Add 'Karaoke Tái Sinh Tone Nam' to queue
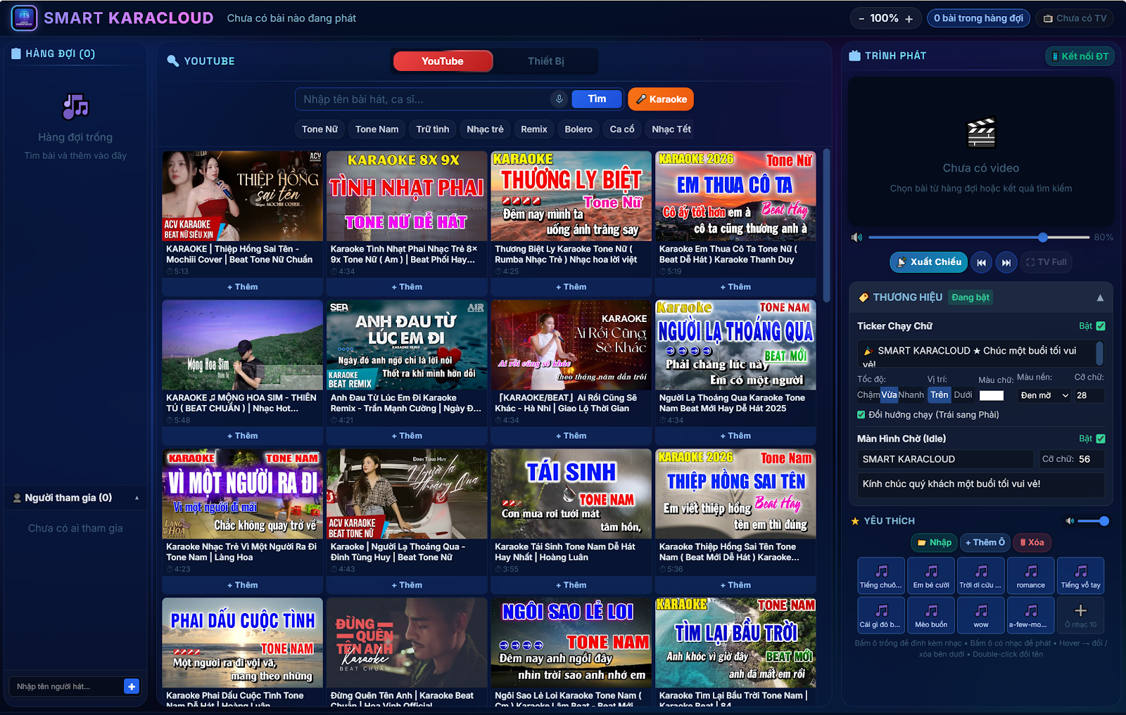This screenshot has width=1126, height=715. [x=571, y=585]
